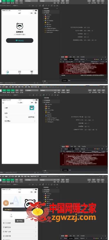Select the Console tab in the top debugger
This screenshot has height=240, width=109.
(70, 59)
